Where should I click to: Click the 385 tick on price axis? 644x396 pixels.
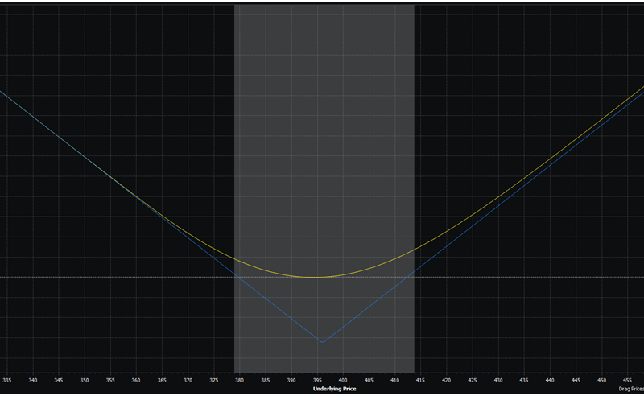(x=265, y=379)
